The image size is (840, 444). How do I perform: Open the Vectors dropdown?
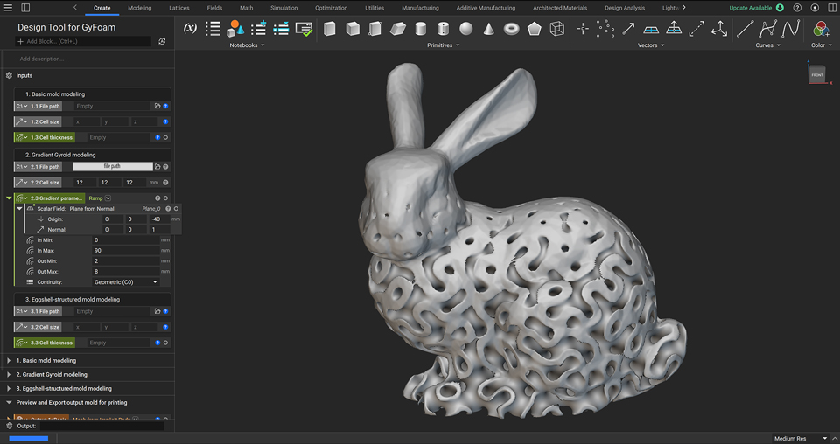651,45
